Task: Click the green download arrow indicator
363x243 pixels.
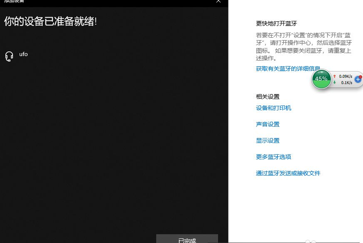Action: [335, 82]
